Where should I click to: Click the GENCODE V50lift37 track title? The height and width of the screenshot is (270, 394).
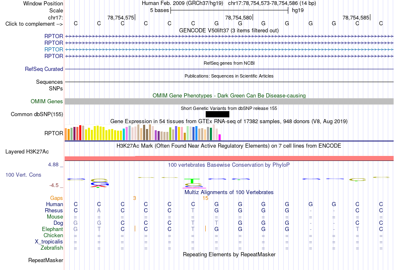pyautogui.click(x=229, y=30)
